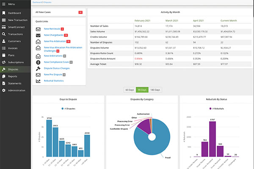Click the All New Cases count badge
The image size is (254, 169).
(80, 12)
